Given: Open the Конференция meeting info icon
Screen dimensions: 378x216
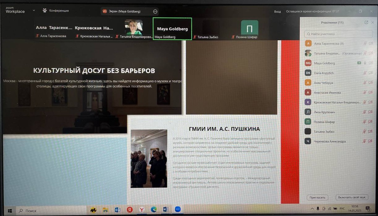Looking at the screenshot, I should 45,10.
